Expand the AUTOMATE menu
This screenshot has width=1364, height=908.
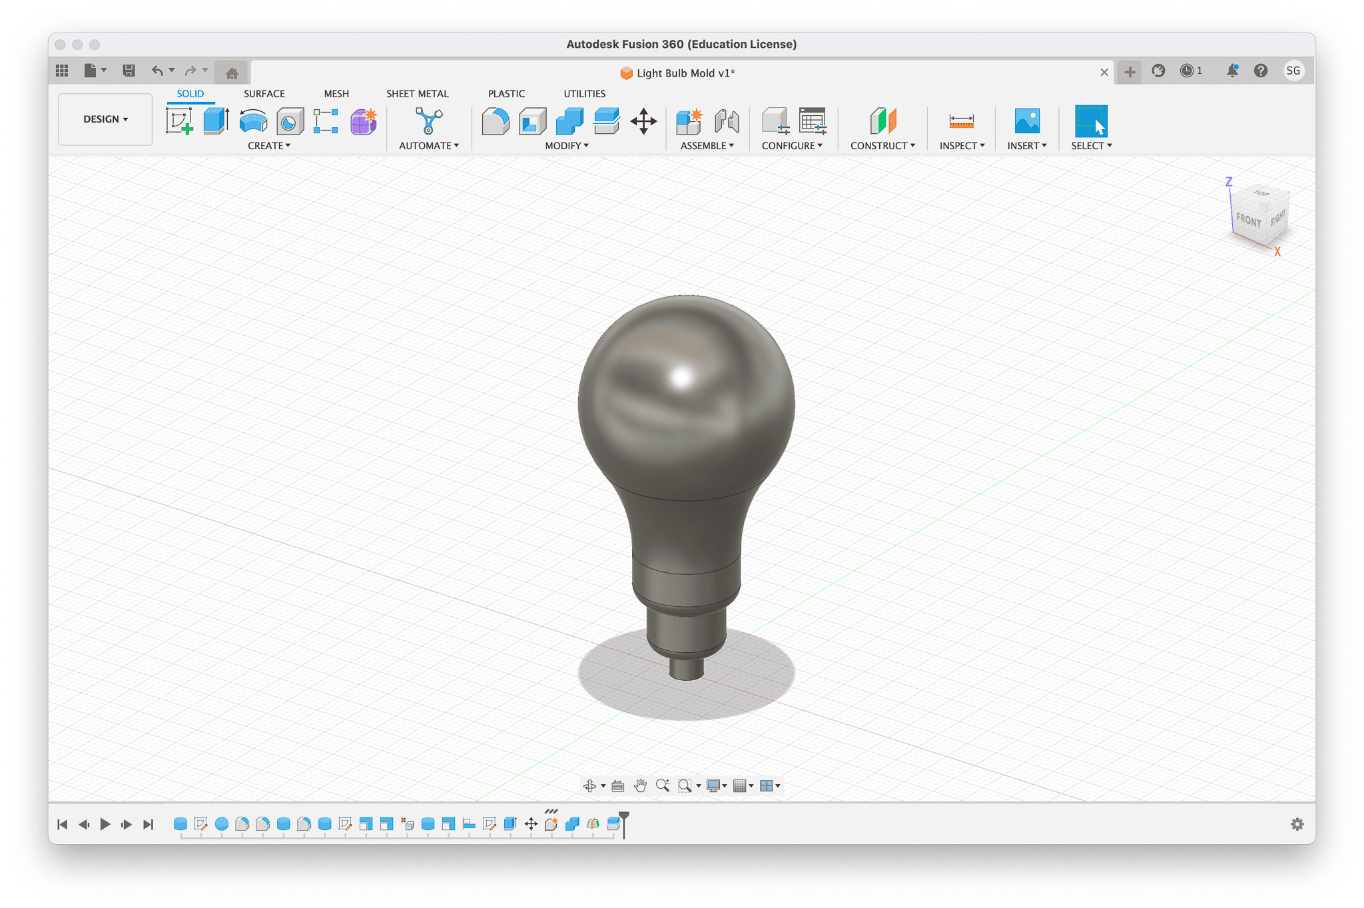428,146
